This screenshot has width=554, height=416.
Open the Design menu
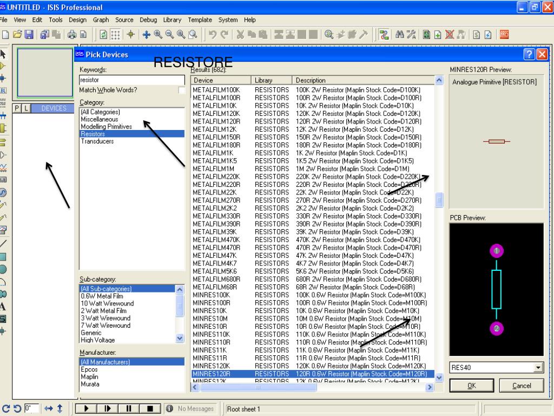click(77, 20)
